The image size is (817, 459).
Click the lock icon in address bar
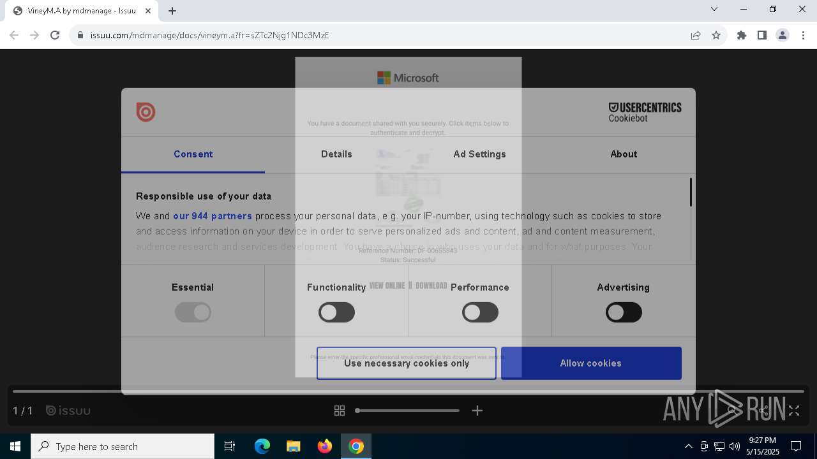click(80, 35)
